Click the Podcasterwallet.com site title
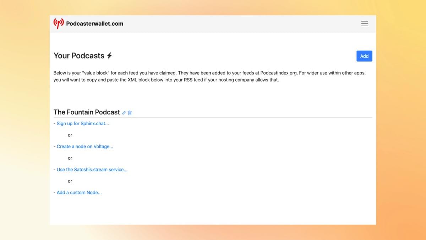This screenshot has height=240, width=426. 95,23
